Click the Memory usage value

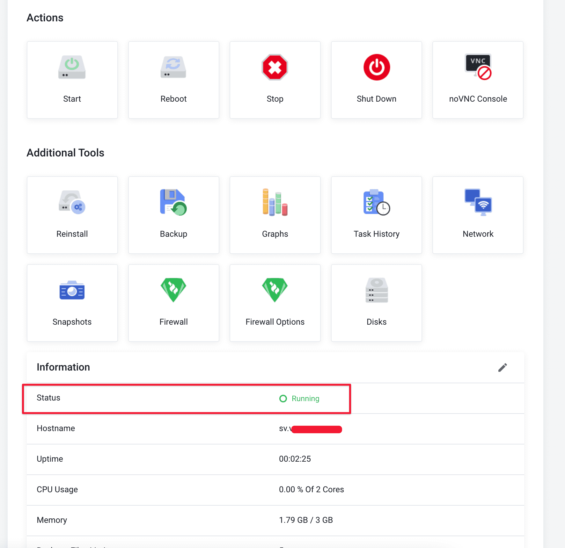pyautogui.click(x=306, y=520)
